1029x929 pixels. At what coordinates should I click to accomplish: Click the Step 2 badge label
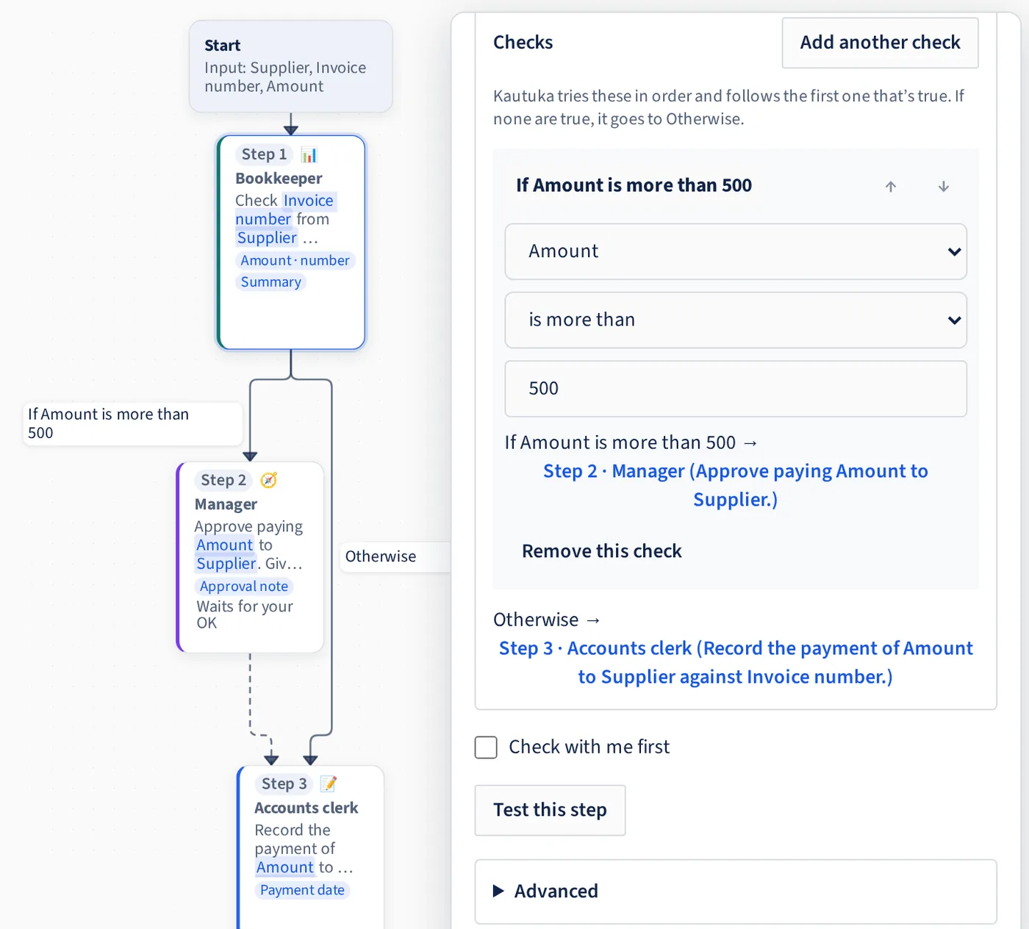[x=223, y=480]
